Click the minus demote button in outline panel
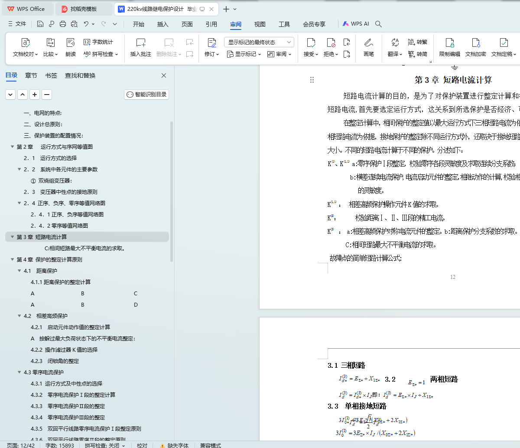Viewport: 520px width, 448px height. [47, 94]
